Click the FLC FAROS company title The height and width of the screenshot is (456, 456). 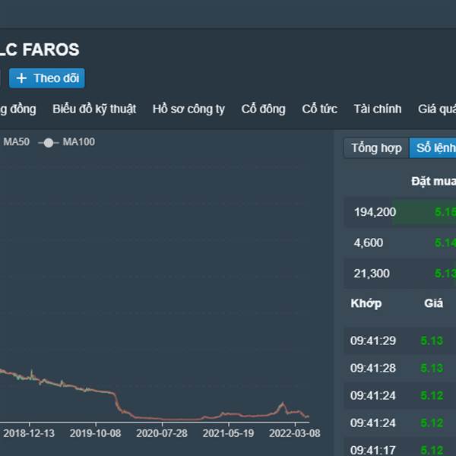tap(40, 49)
